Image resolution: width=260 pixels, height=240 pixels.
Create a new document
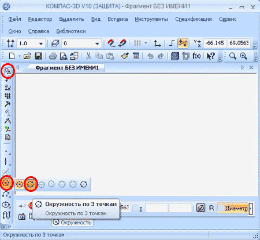point(12,56)
